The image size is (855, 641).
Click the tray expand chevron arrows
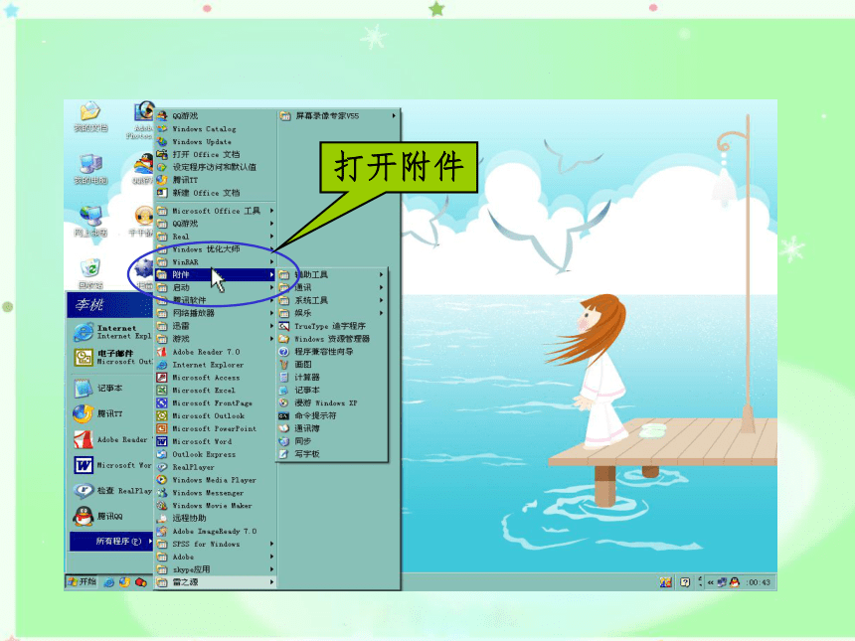711,582
